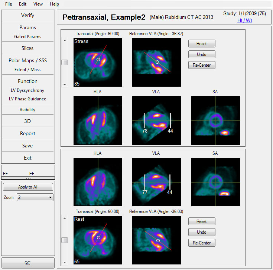Select the Stress SA short-axis image
Image resolution: width=273 pixels, height=270 pixels.
[215, 120]
